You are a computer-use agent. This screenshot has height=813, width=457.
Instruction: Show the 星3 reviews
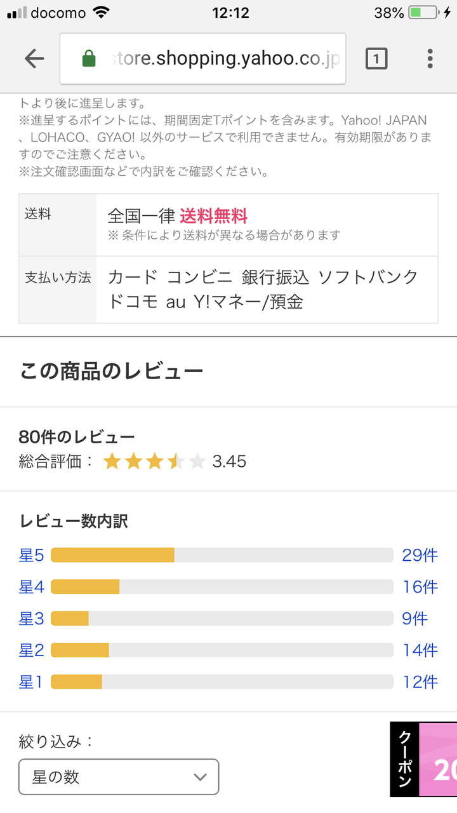(31, 619)
